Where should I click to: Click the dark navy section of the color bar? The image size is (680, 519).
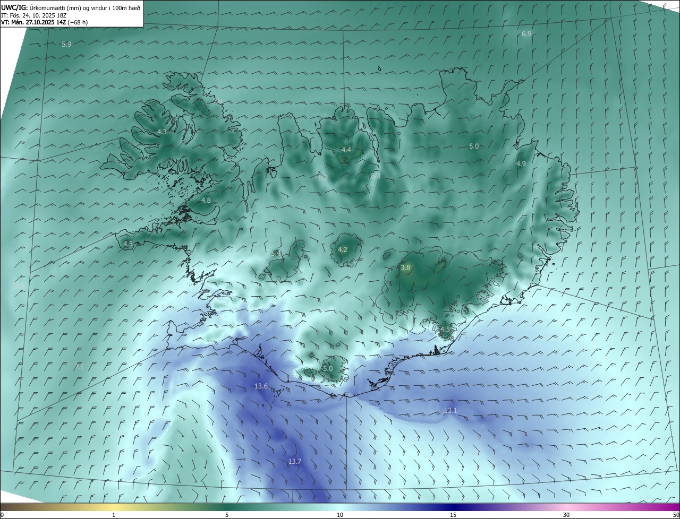[x=453, y=507]
